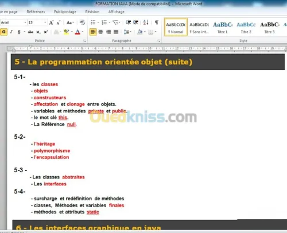
Task: Shrink font size with smaller A icon
Action: point(59,22)
